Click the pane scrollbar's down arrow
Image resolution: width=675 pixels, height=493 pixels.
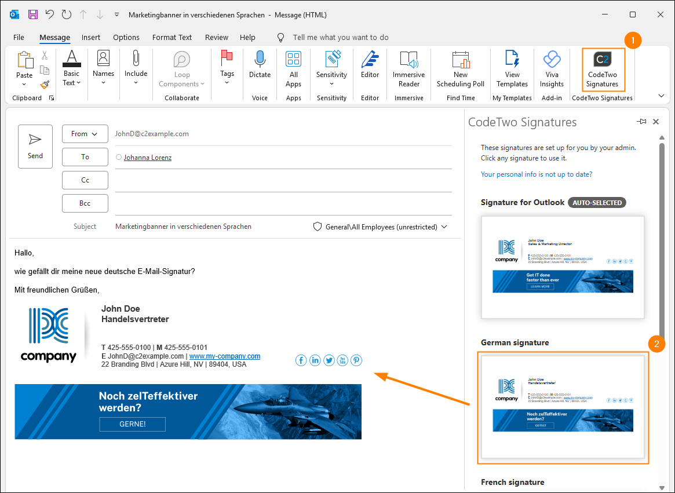(x=662, y=488)
